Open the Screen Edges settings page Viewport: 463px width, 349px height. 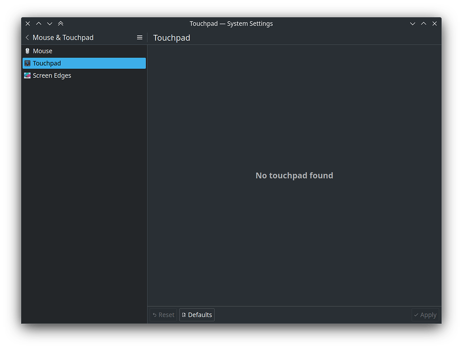(x=52, y=75)
